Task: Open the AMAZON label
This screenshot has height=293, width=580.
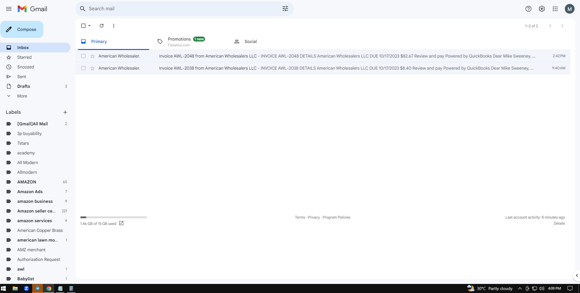Action: 35,182
